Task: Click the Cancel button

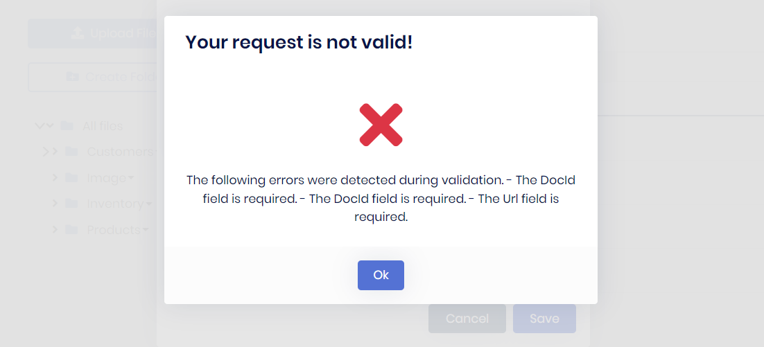Action: click(x=467, y=319)
